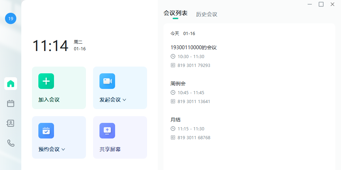
Task: Click the time text 10:45 - 11:45
Action: (191, 92)
